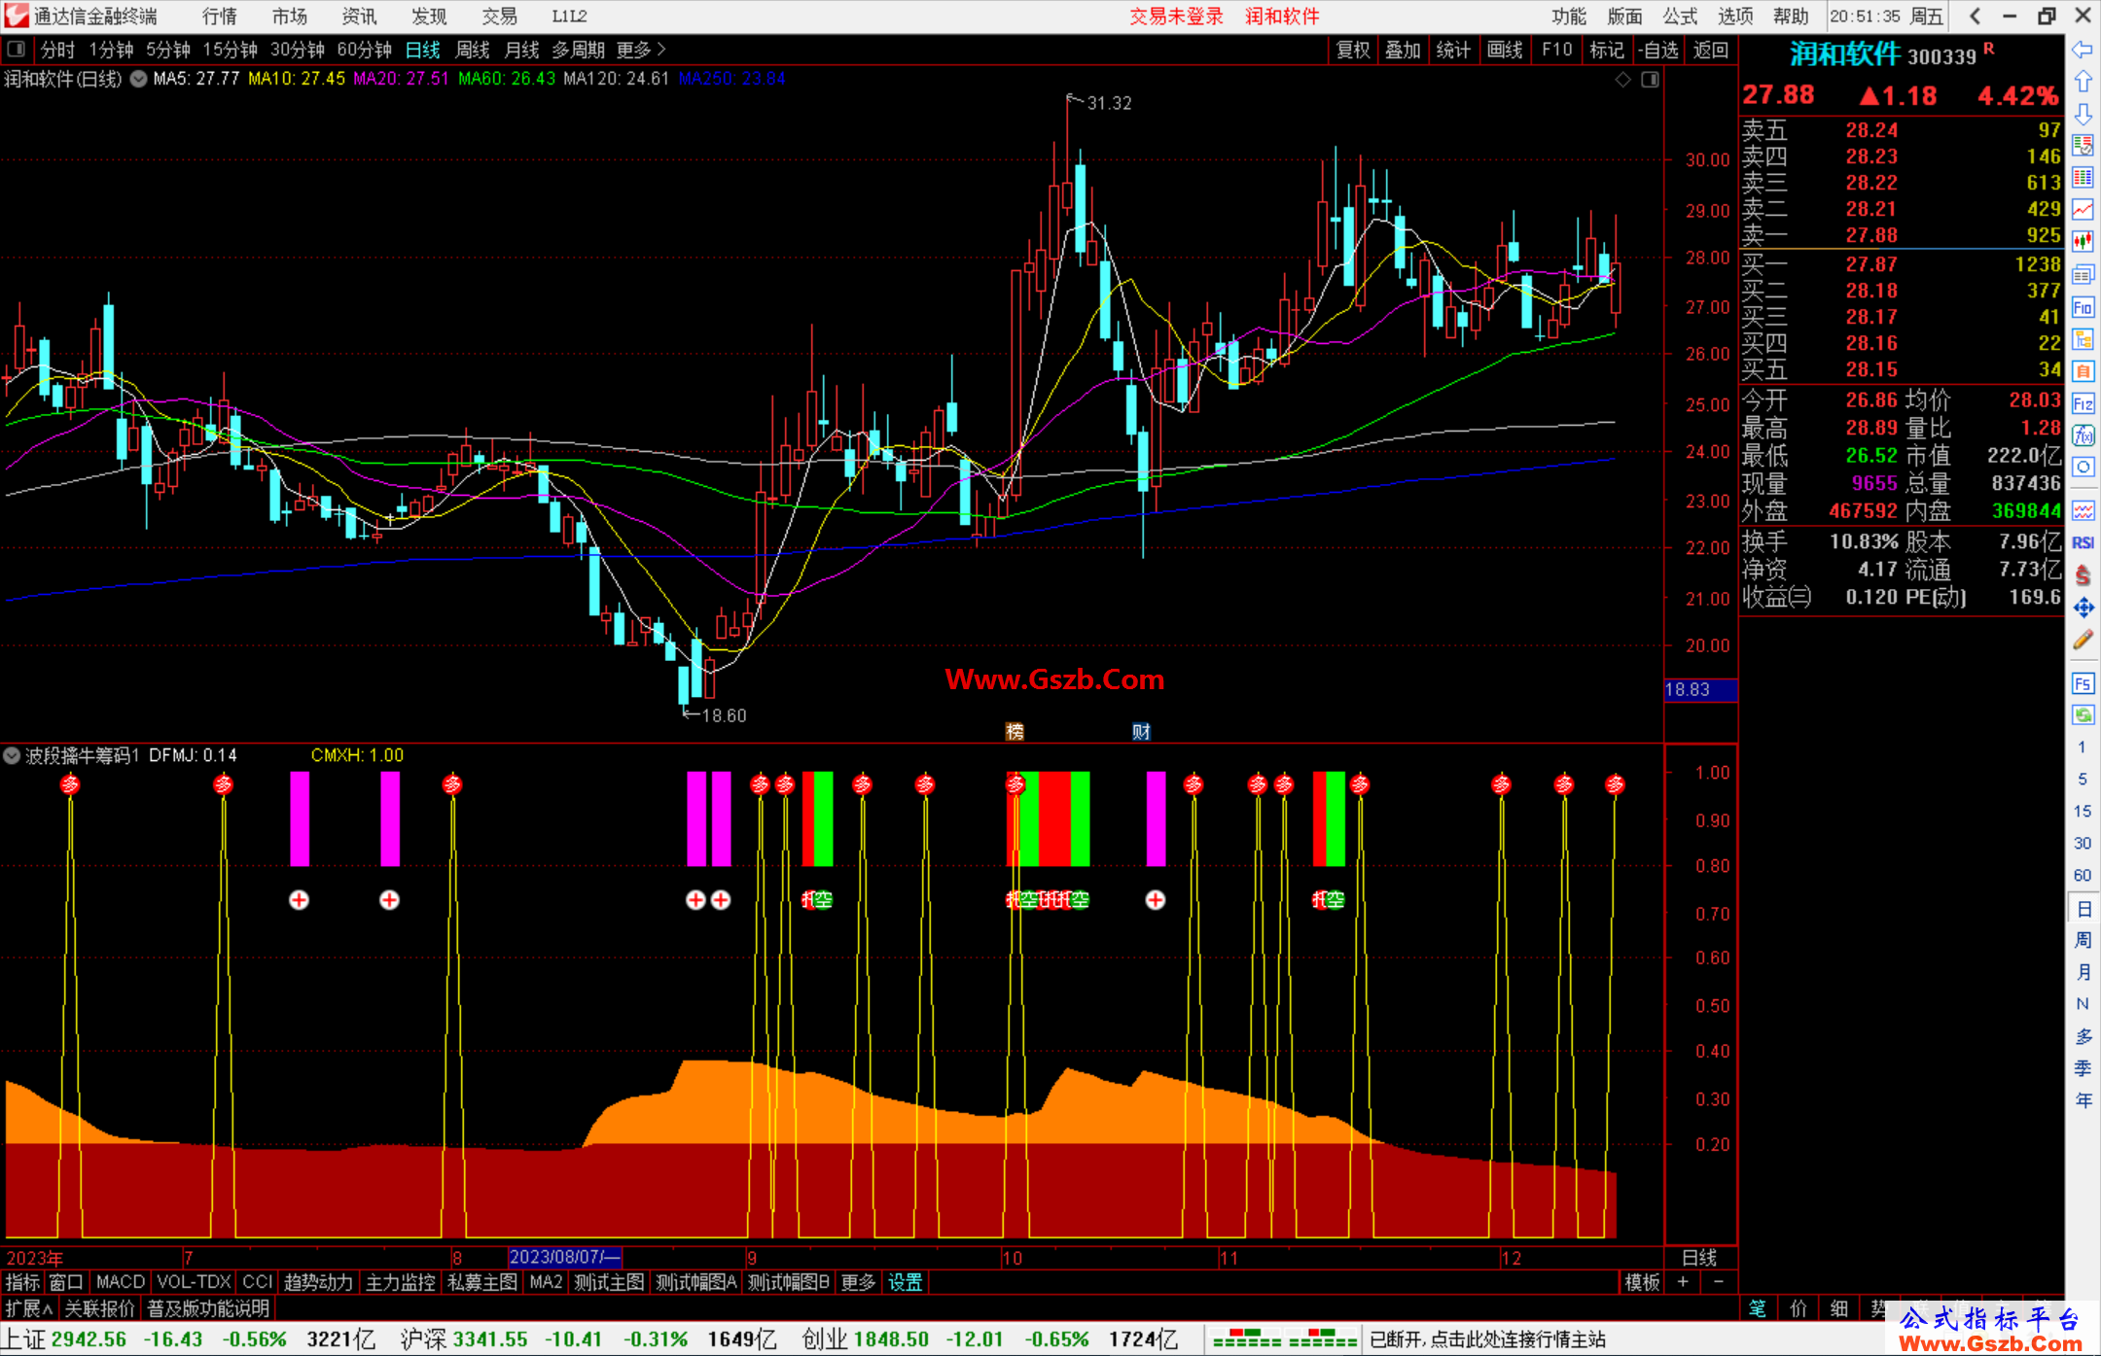Expand the 更多 periods dropdown in top bar
Image resolution: width=2101 pixels, height=1356 pixels.
pos(642,50)
